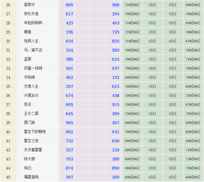Select number 037 for 贫富一线间
Image resolution: width=204 pixels, height=182 pixels.
115,68
